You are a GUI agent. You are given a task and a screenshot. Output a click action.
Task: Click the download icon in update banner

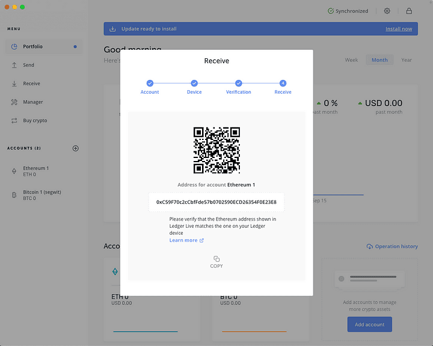[x=112, y=29]
